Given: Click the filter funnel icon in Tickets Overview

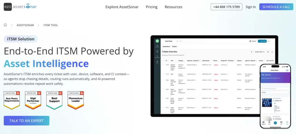Looking at the screenshot, I should pos(251,52).
